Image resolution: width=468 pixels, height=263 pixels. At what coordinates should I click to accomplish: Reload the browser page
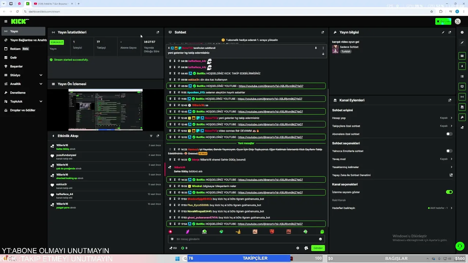(x=17, y=11)
